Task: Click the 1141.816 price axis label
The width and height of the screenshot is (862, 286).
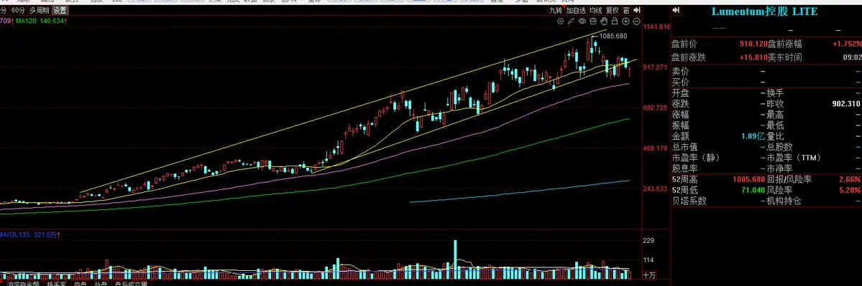Action: [x=656, y=27]
